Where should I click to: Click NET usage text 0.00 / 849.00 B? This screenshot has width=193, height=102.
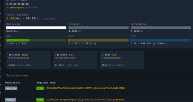point(141,44)
